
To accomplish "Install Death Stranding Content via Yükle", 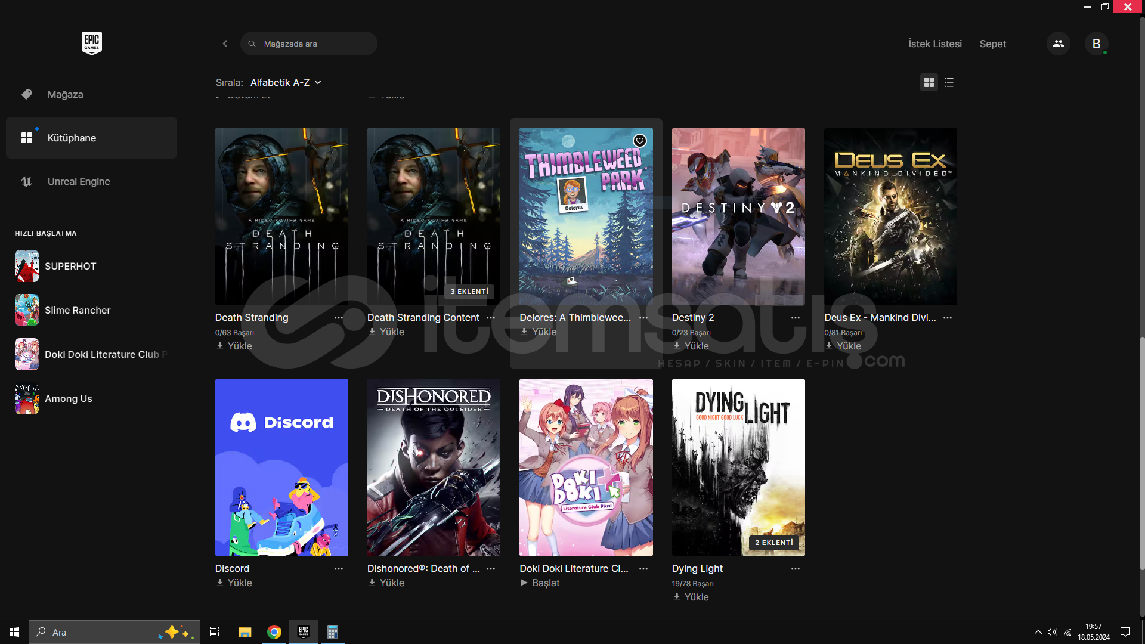I will pos(386,332).
